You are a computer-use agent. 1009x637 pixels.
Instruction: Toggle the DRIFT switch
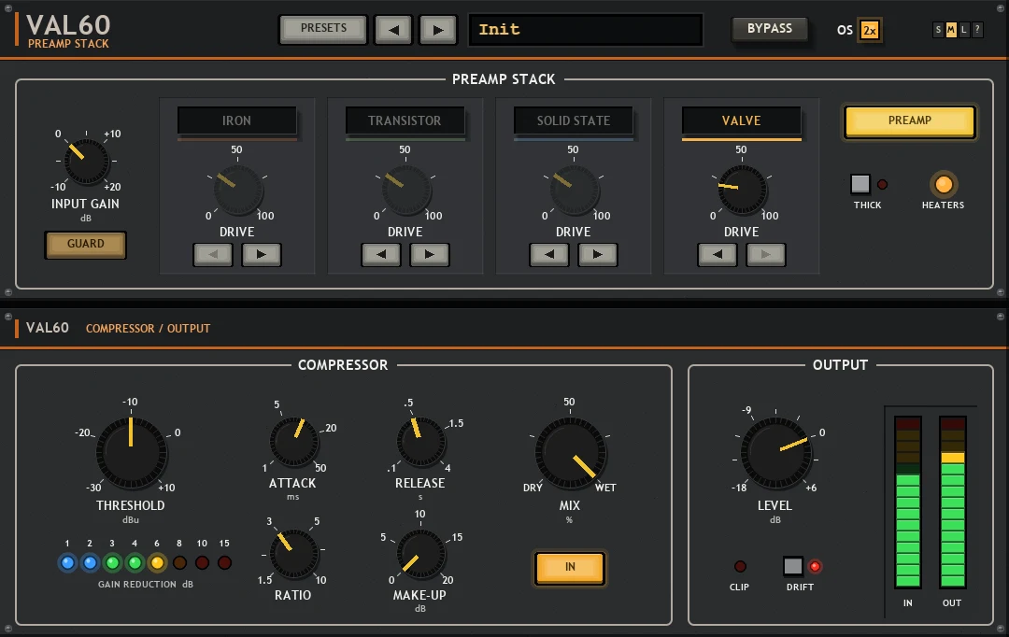[x=793, y=566]
